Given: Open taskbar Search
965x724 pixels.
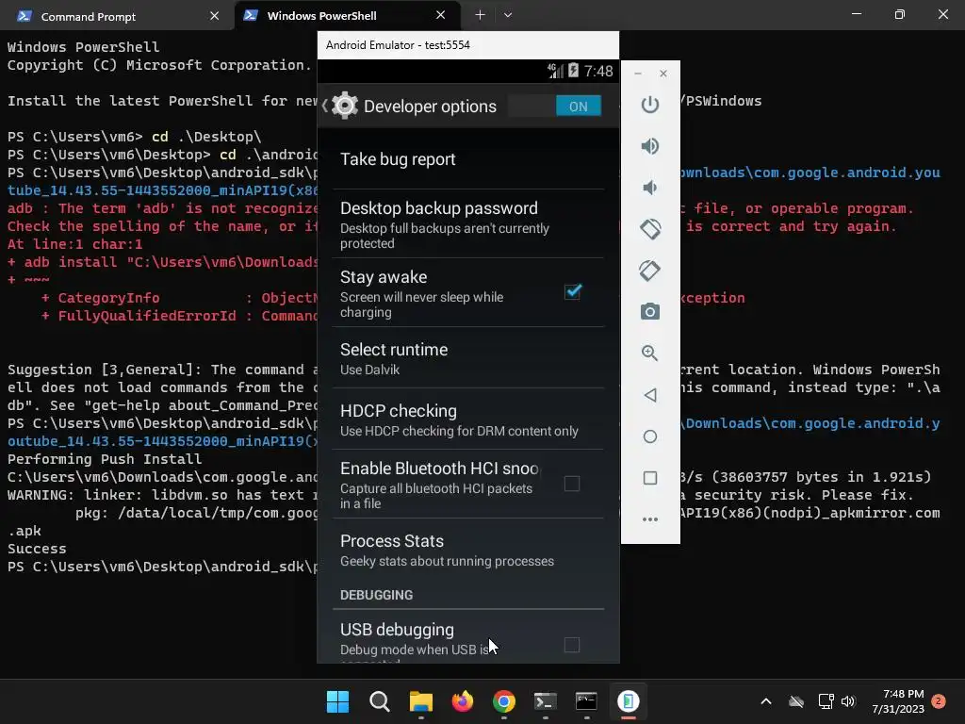Looking at the screenshot, I should 379,701.
